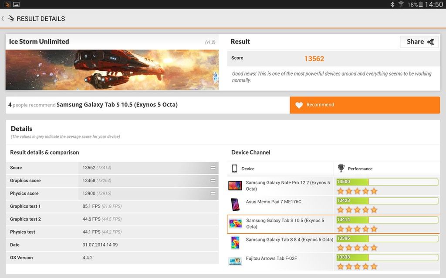The width and height of the screenshot is (446, 278).
Task: Click the Physics test value 44,1 FPS
Action: 91,232
